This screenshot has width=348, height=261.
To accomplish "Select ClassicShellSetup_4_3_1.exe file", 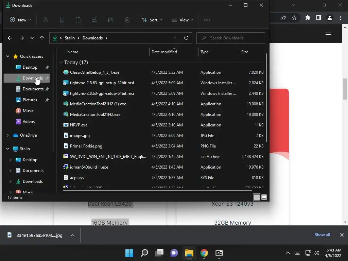I will (x=163, y=72).
